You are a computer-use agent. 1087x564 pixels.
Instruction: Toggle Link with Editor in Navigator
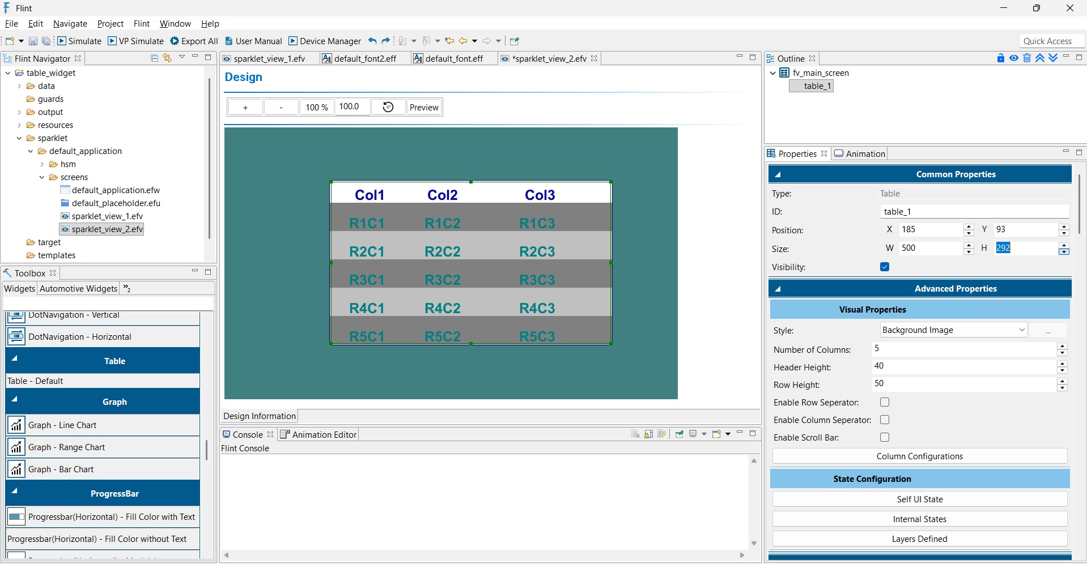pyautogui.click(x=167, y=58)
